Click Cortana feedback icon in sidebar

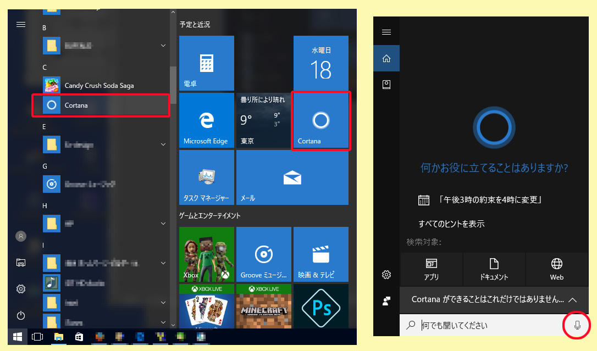point(386,300)
